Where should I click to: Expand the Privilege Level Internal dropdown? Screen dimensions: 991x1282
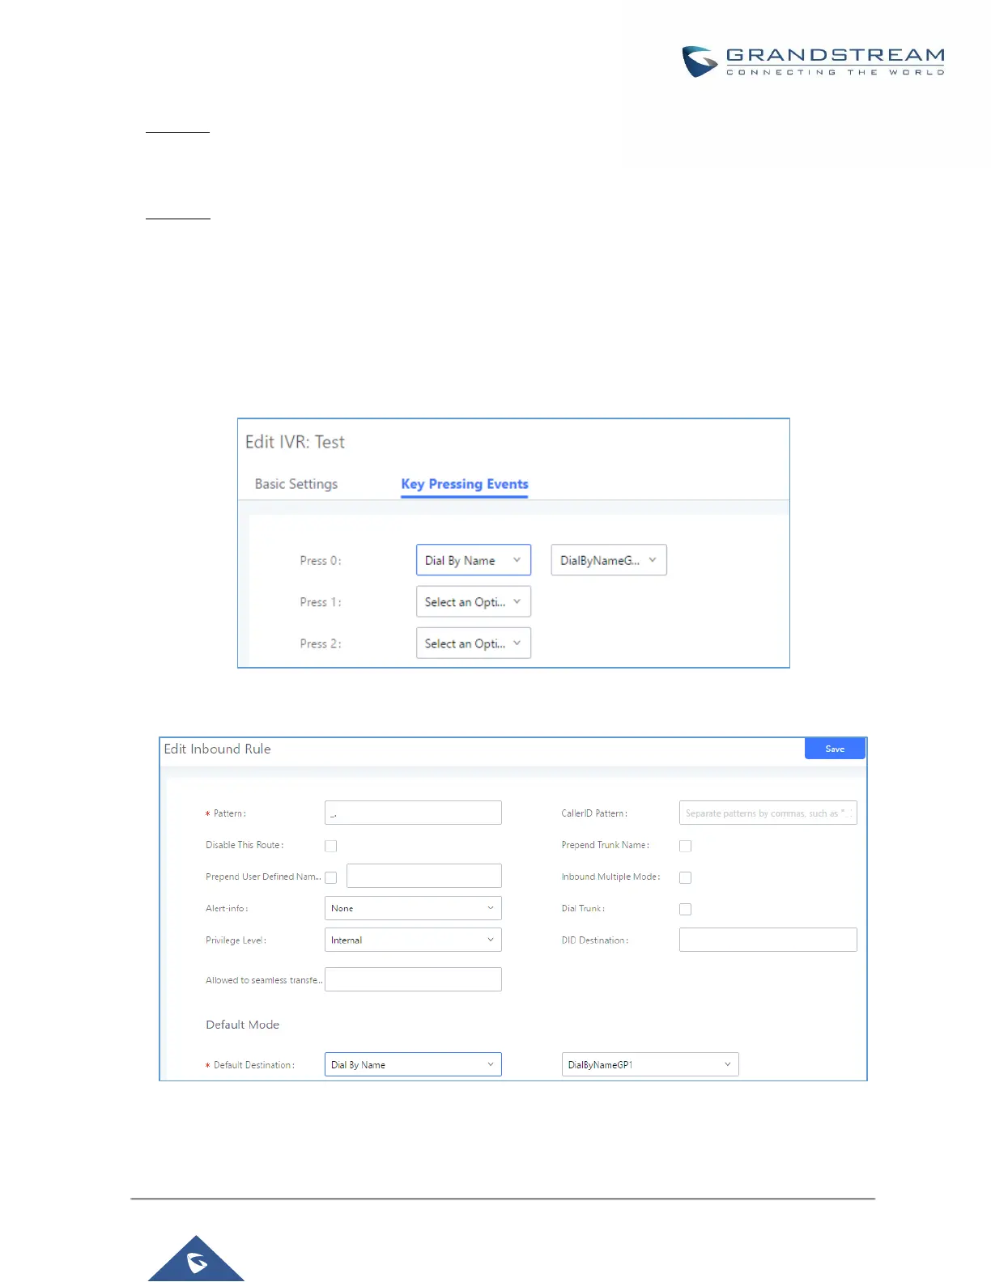click(x=413, y=940)
